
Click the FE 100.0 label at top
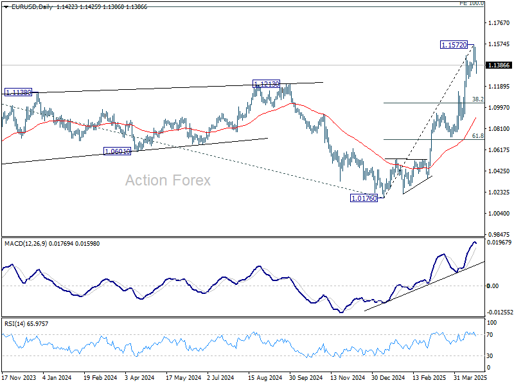[472, 3]
